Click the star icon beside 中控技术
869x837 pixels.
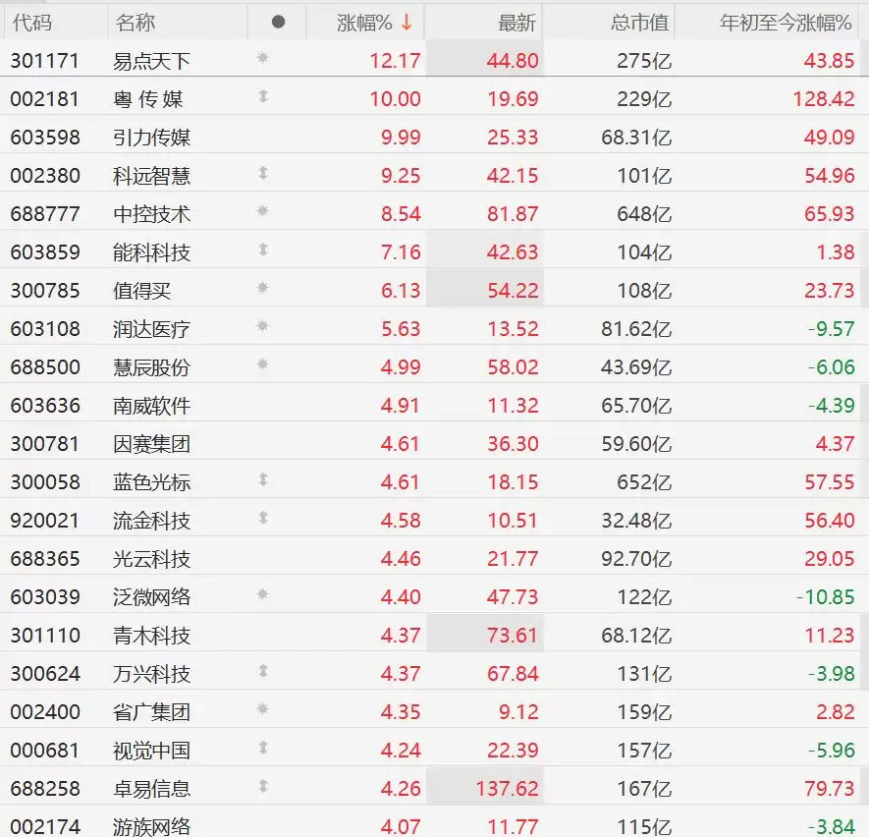[263, 211]
